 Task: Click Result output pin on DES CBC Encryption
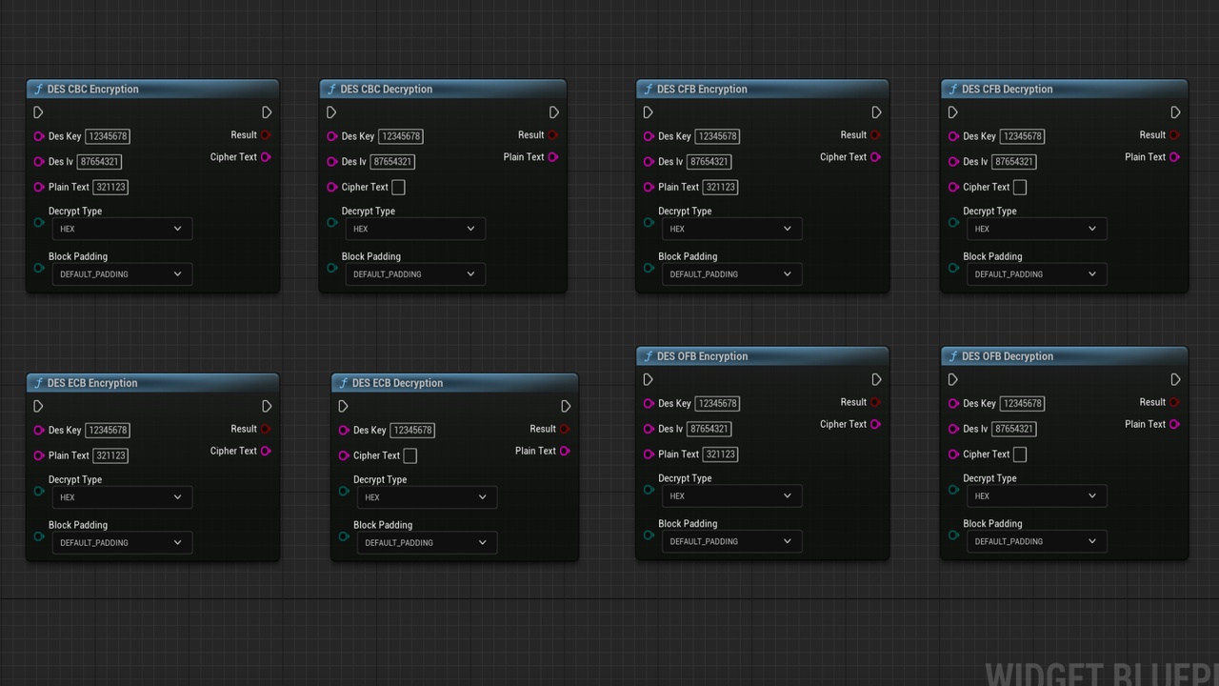(266, 135)
